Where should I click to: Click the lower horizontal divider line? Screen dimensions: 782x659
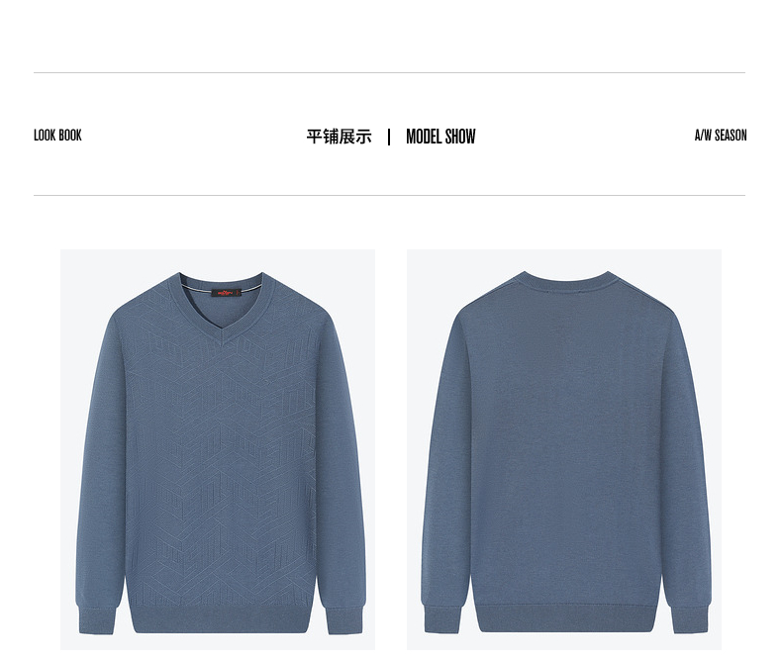(x=389, y=195)
